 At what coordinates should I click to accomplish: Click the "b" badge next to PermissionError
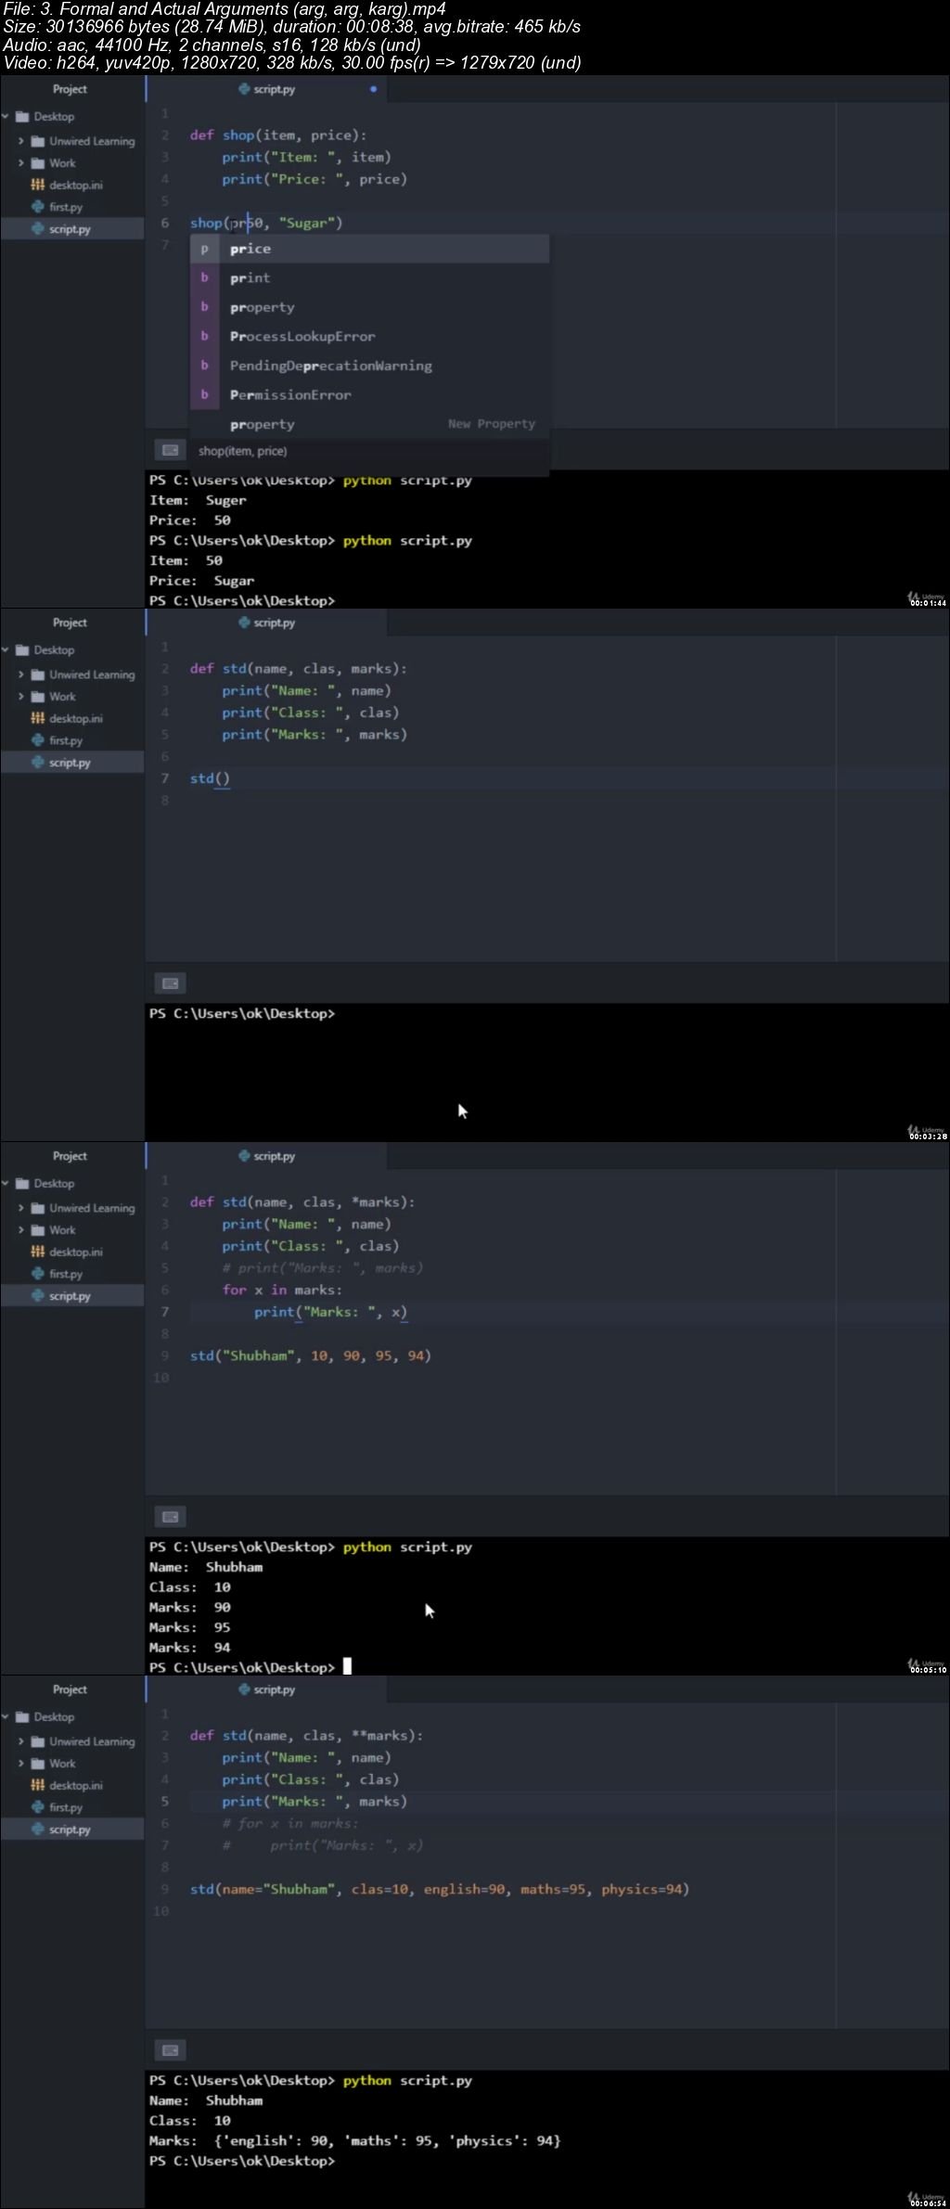tap(204, 394)
